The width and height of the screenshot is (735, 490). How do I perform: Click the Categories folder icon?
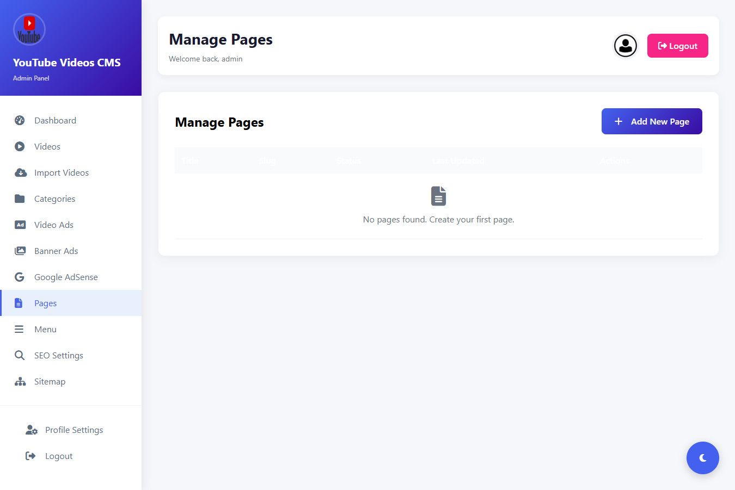[20, 199]
